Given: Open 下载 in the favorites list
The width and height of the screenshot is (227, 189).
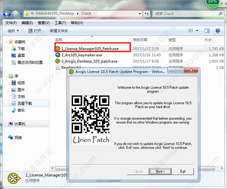Looking at the screenshot, I should pyautogui.click(x=21, y=49).
